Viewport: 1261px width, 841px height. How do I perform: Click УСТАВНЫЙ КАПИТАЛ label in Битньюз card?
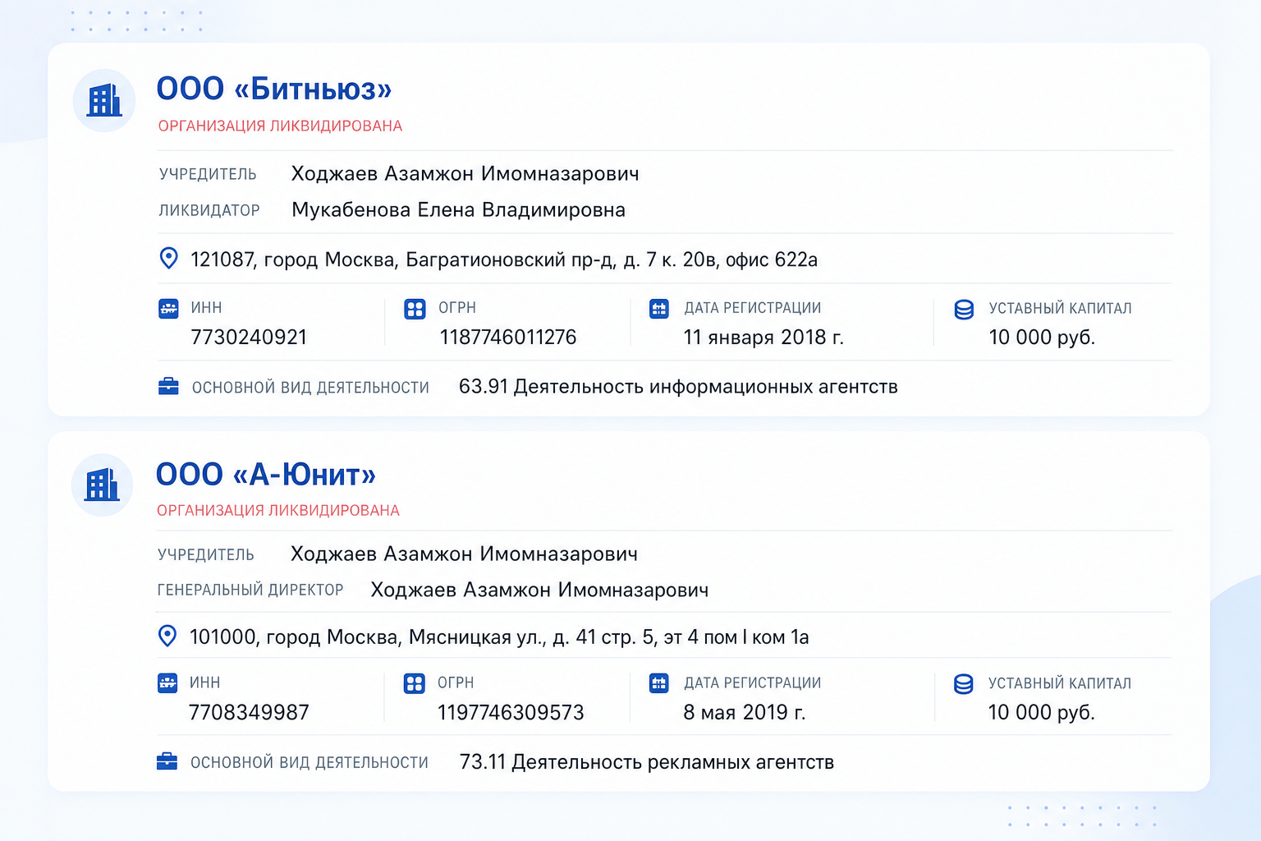coord(1060,309)
